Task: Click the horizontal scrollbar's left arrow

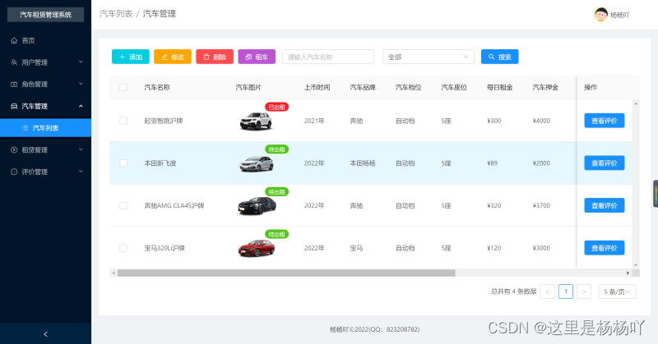Action: pyautogui.click(x=114, y=273)
